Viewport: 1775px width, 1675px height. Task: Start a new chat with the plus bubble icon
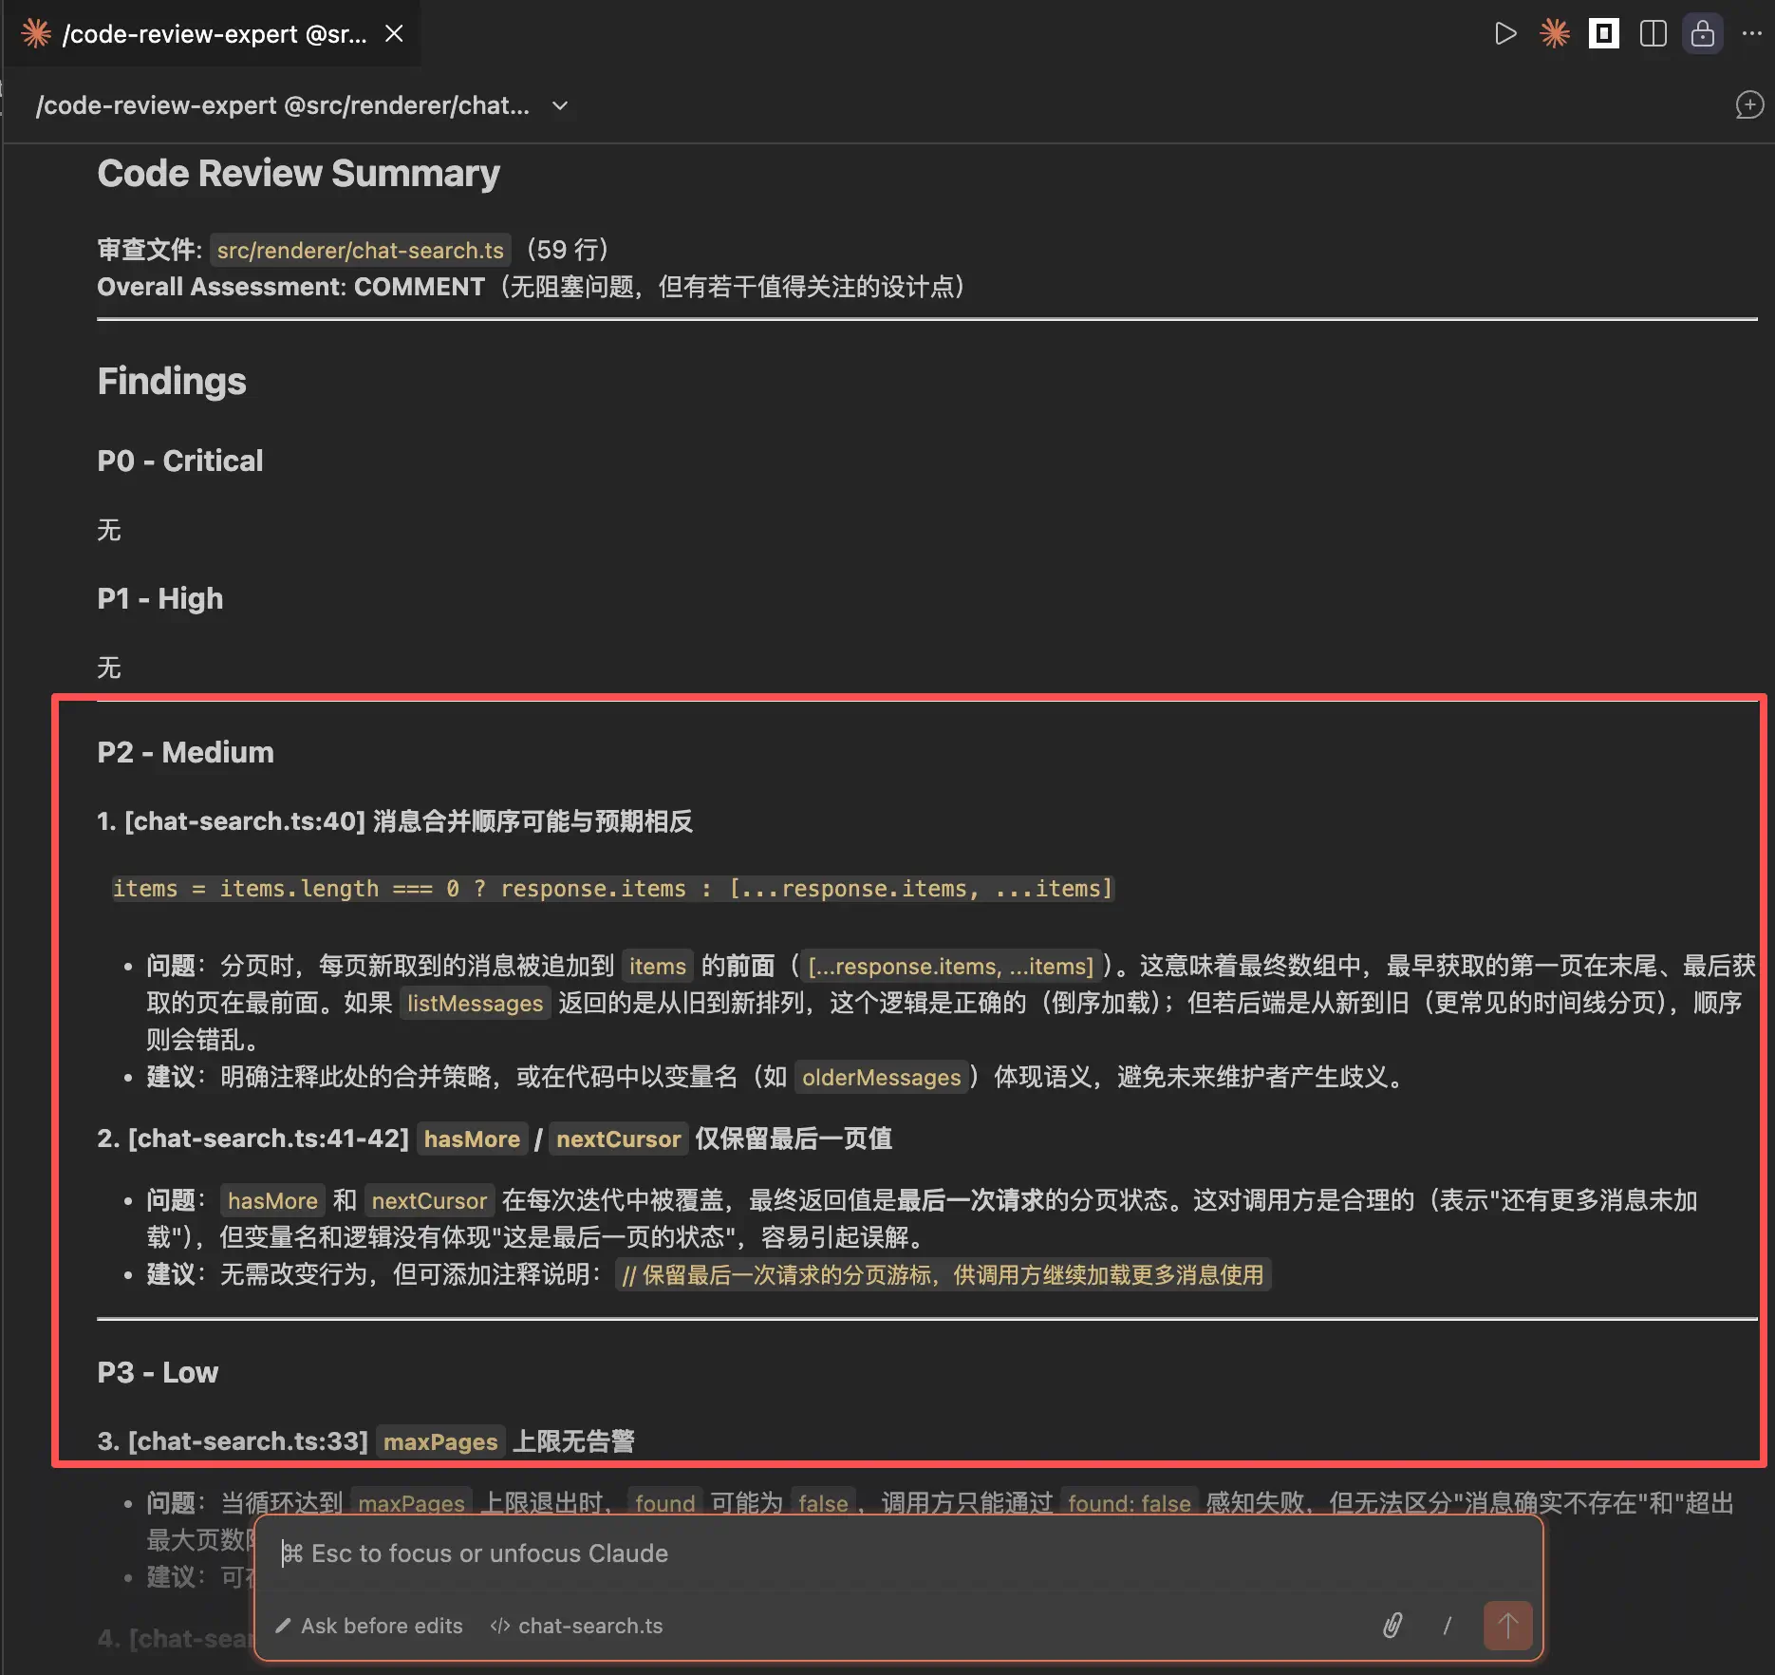click(x=1748, y=104)
